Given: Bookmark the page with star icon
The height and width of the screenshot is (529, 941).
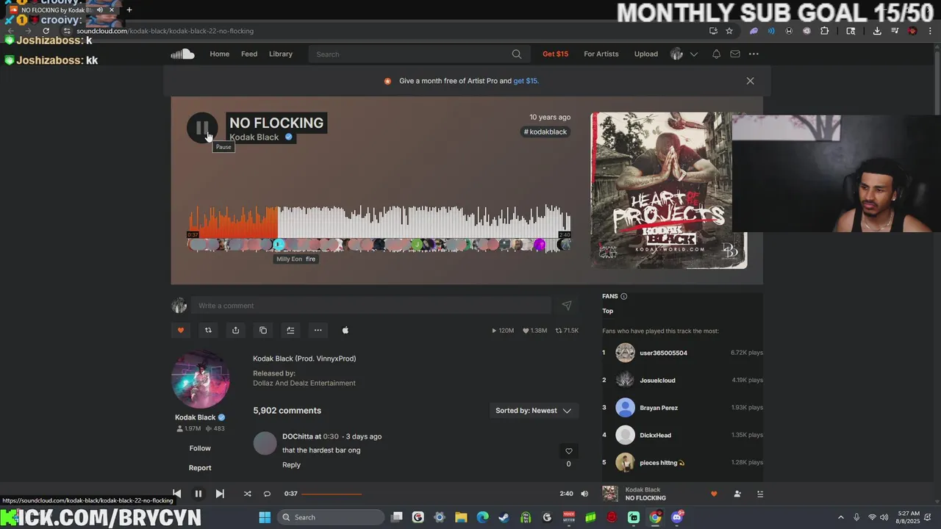Looking at the screenshot, I should coord(729,31).
